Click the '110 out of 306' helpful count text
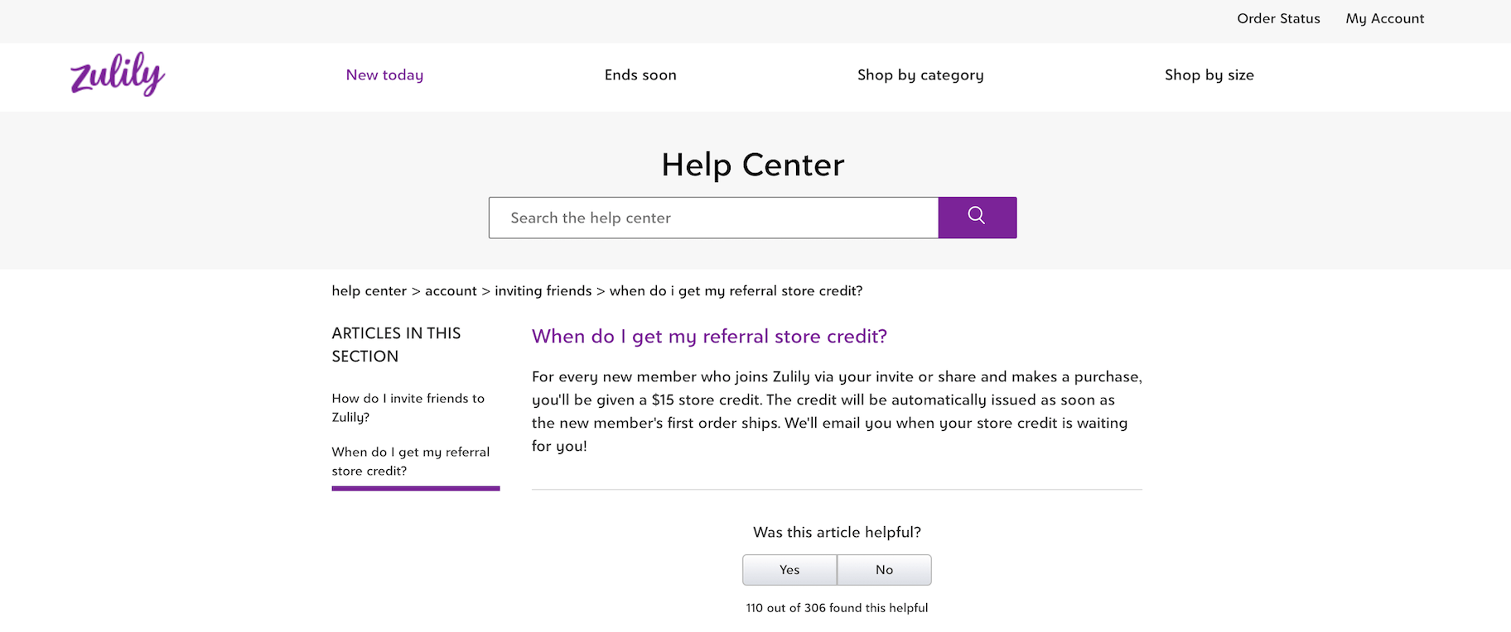The image size is (1511, 632). pos(837,608)
